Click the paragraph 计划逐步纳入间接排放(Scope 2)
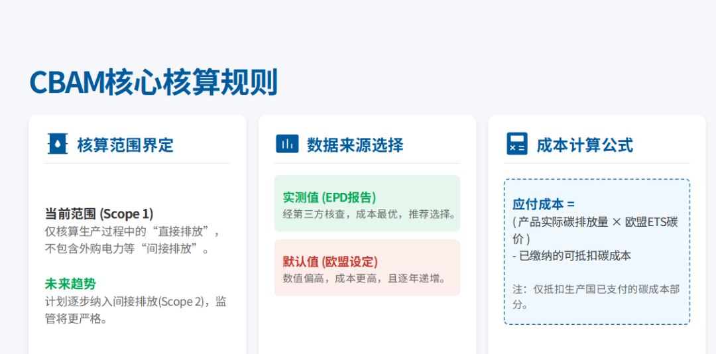 click(x=135, y=302)
